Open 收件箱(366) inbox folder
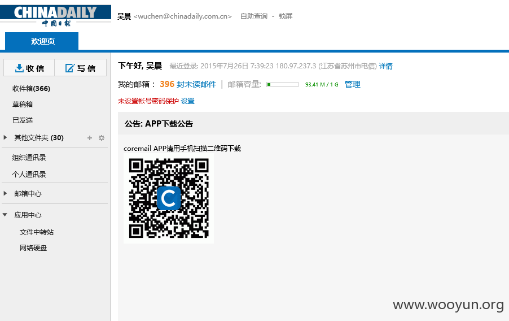Image resolution: width=509 pixels, height=321 pixels. click(31, 89)
